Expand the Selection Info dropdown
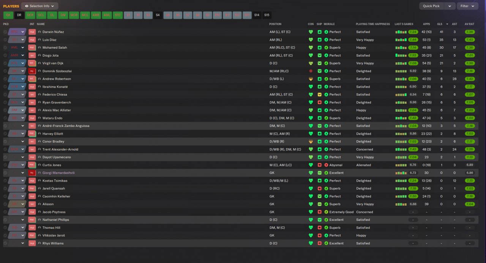 tap(40, 6)
